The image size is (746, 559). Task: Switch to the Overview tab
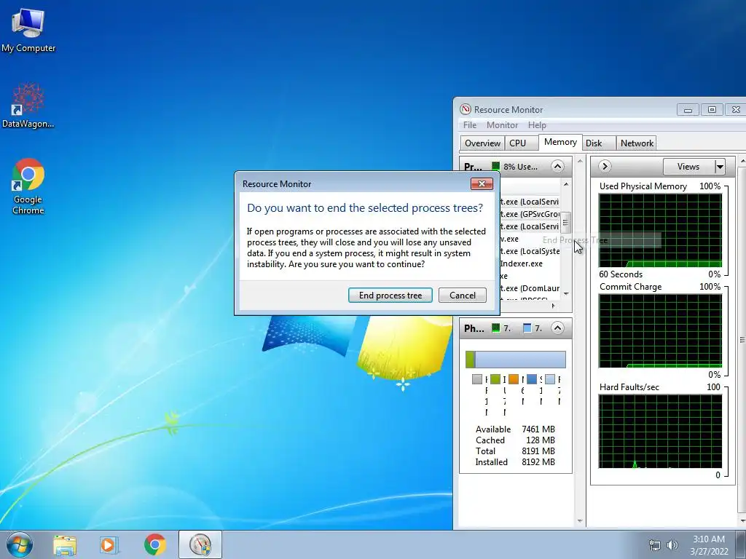click(482, 143)
